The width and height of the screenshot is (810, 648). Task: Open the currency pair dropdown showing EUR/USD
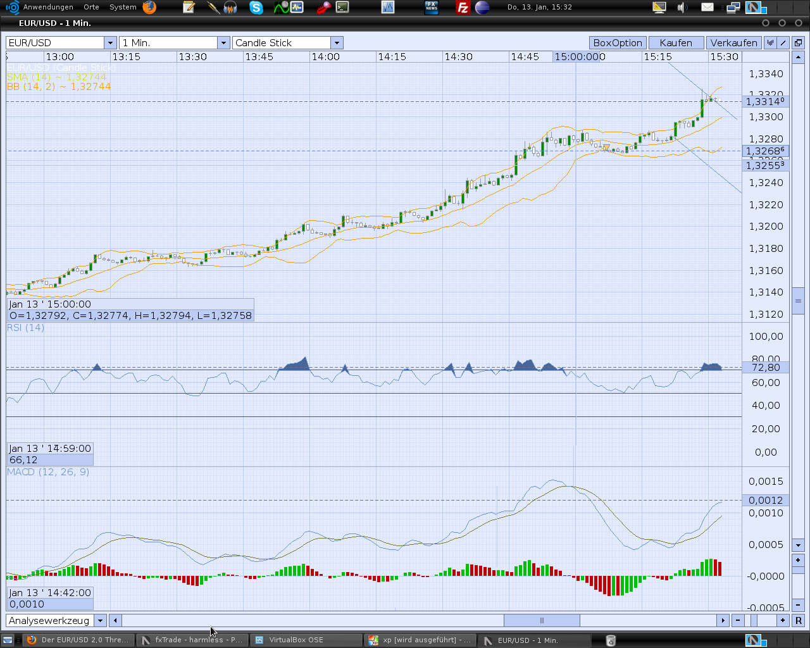pos(110,42)
